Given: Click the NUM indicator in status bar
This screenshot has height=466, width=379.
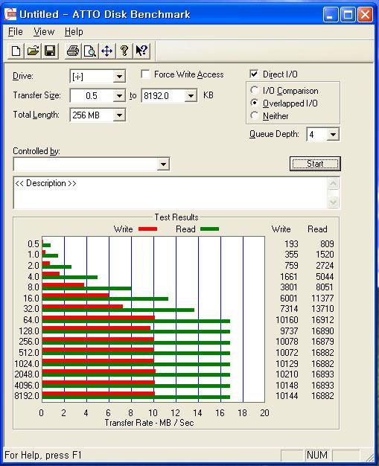Looking at the screenshot, I should [317, 455].
